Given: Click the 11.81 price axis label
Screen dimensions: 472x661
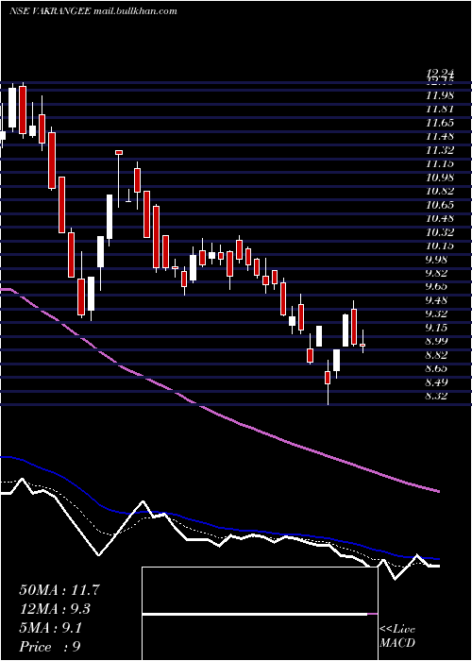Looking at the screenshot, I should [441, 110].
